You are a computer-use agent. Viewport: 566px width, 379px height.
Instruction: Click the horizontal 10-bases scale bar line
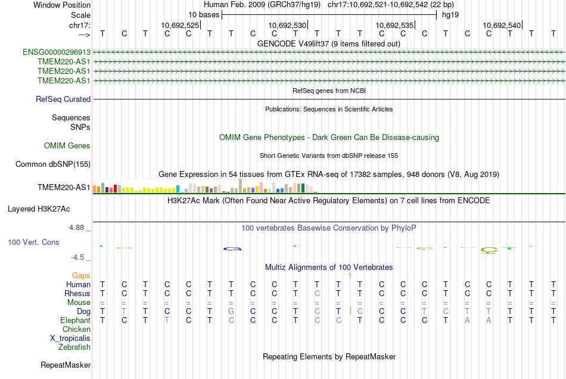329,15
